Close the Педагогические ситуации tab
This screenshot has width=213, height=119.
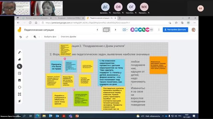(x=115, y=18)
